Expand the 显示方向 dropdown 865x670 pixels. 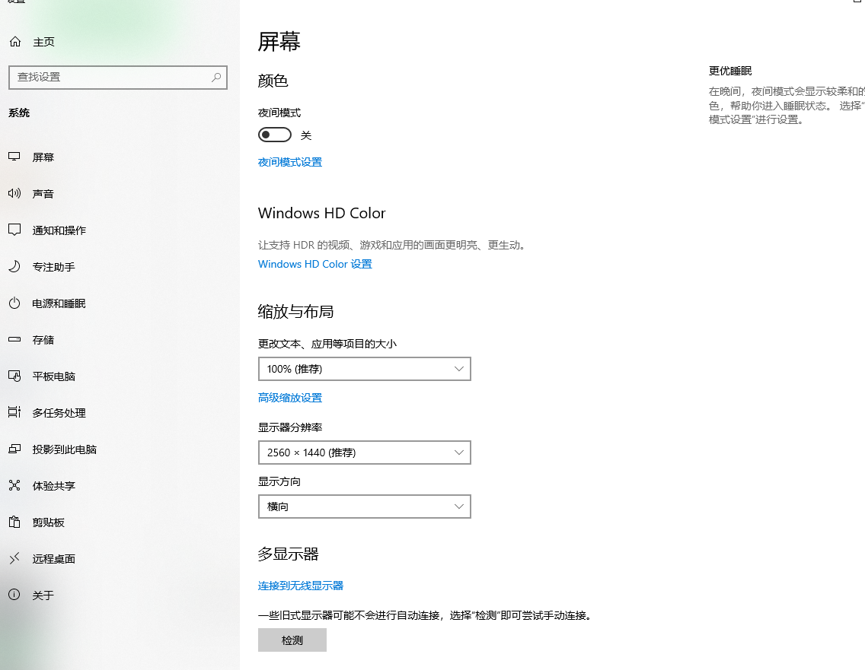click(x=364, y=506)
